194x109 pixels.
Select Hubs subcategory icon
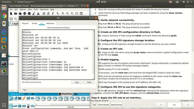click(x=19, y=106)
